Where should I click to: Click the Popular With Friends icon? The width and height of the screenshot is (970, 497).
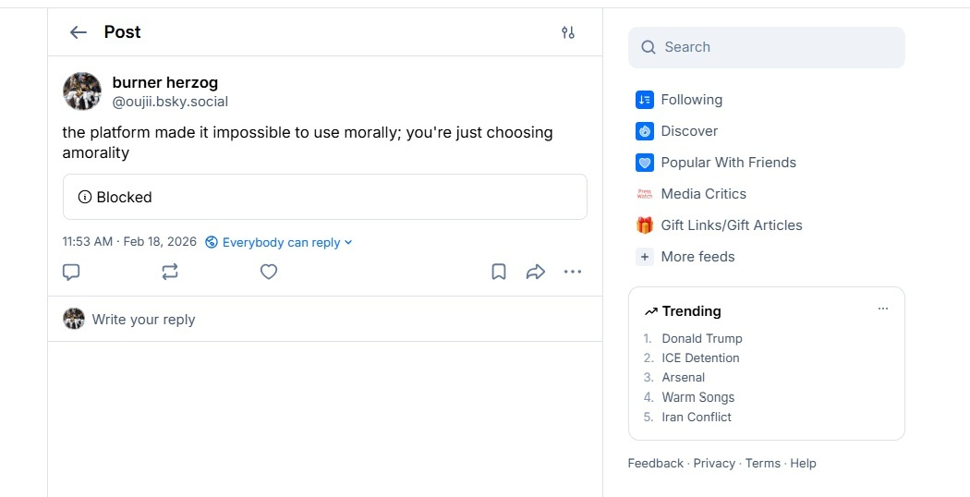tap(645, 163)
